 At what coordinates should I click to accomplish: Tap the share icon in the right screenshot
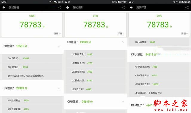pos(187,7)
